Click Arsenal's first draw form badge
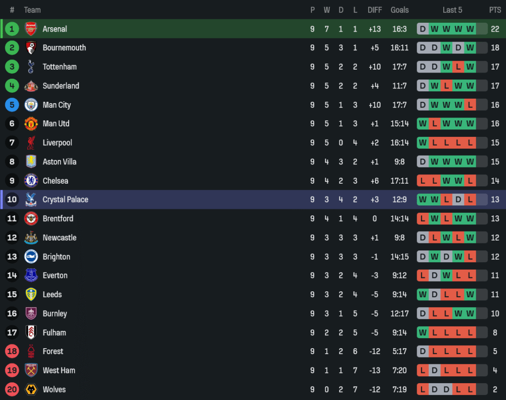The width and height of the screenshot is (506, 400). coord(422,29)
